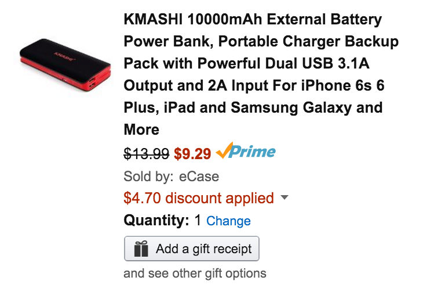Show the $4.70 discount applied details

[x=198, y=198]
